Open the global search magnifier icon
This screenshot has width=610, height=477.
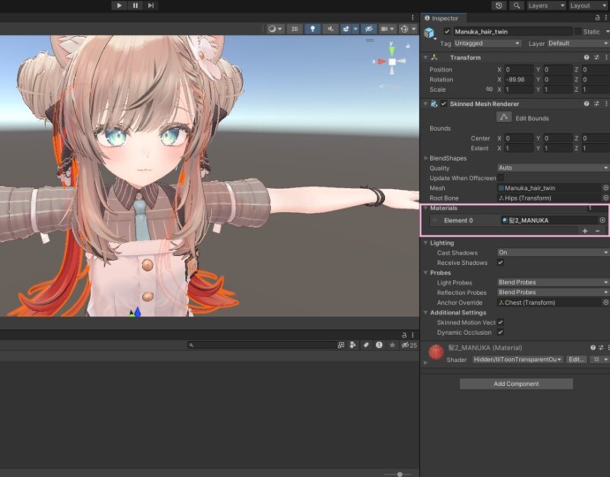point(516,5)
